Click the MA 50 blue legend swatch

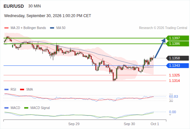coord(52,28)
